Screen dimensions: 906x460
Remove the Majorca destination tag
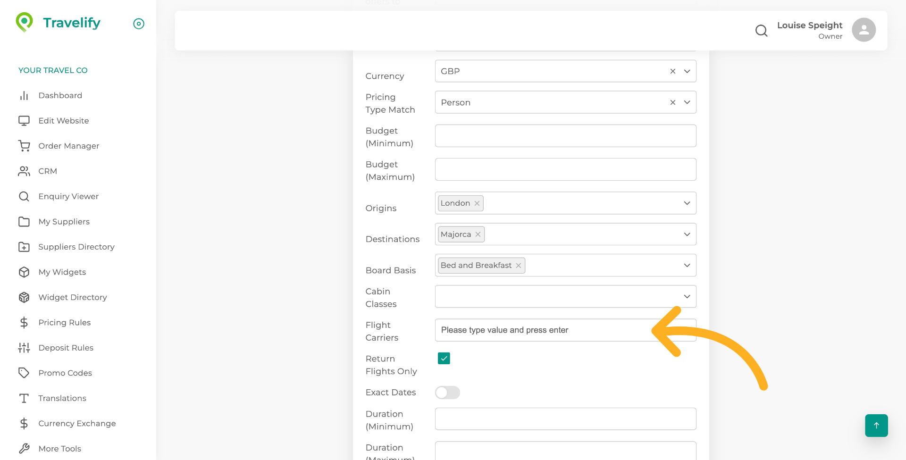tap(478, 234)
